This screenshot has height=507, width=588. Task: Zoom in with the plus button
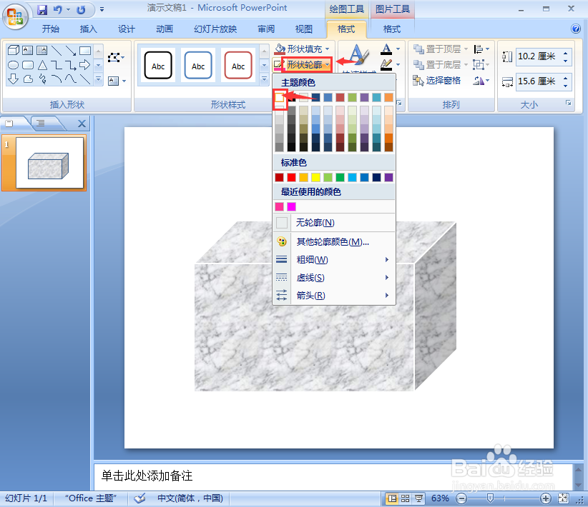pos(546,498)
